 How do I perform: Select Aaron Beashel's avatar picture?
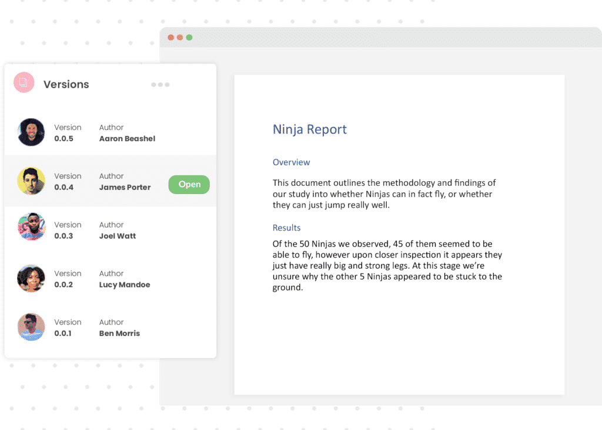[31, 132]
